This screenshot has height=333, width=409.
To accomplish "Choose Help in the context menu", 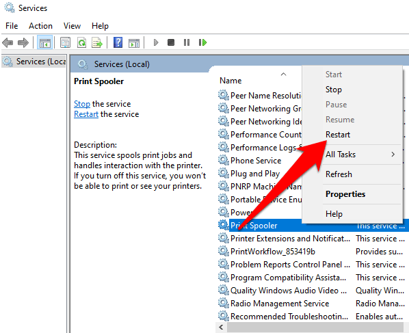I will pos(352,214).
